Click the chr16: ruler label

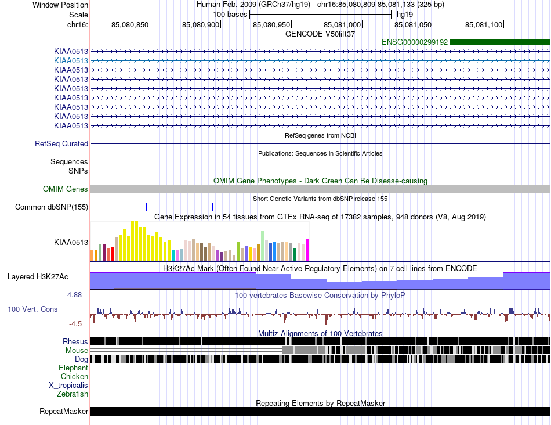point(77,24)
